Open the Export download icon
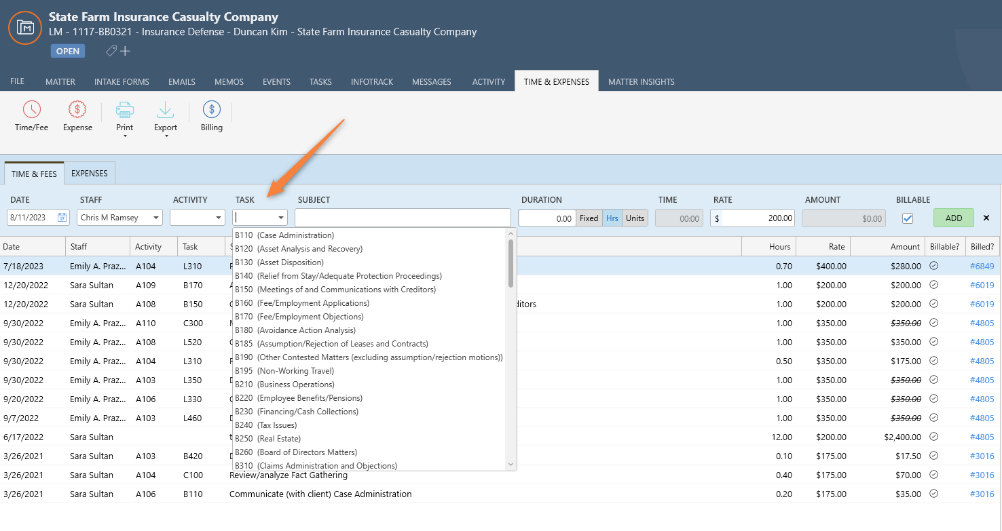Screen dimensions: 1002x531 pyautogui.click(x=165, y=110)
